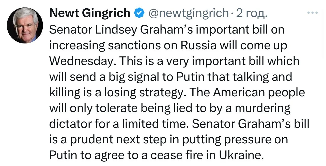The image size is (326, 166).
Task: Open the @newtgingrich handle link
Action: [188, 13]
